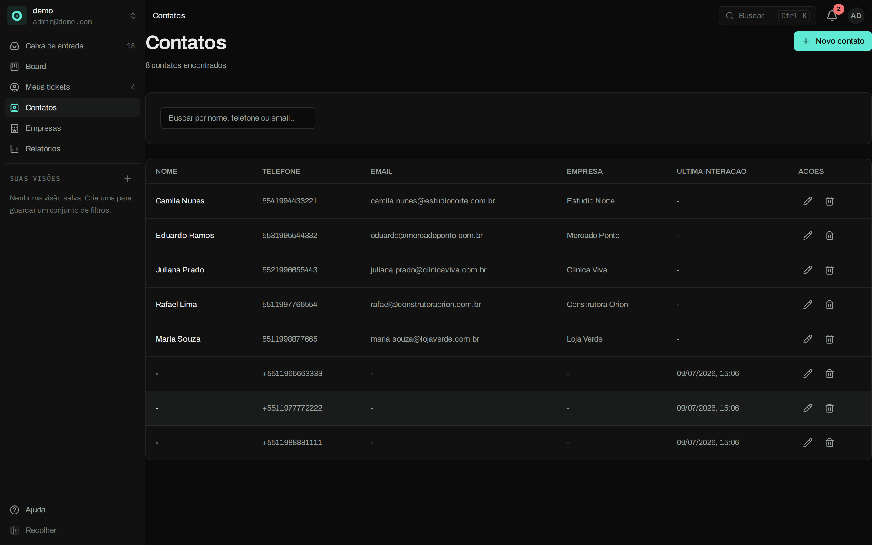
Task: Expand the demo workspace switcher
Action: coord(72,15)
